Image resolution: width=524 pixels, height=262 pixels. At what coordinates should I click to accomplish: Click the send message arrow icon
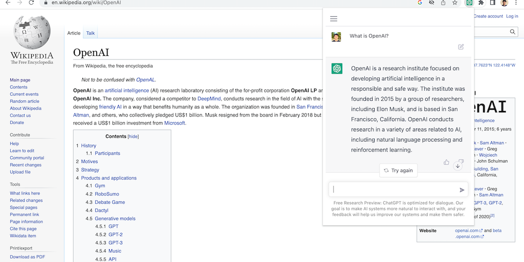[x=462, y=190]
